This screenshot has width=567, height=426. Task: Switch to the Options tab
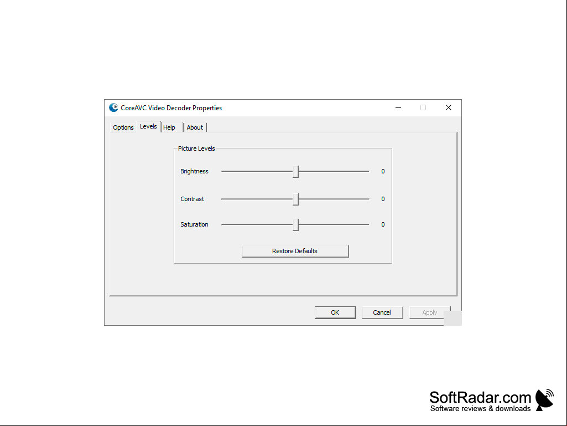click(123, 127)
